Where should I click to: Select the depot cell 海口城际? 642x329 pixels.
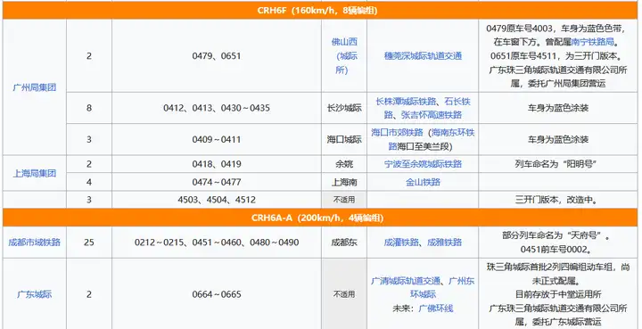pyautogui.click(x=344, y=140)
